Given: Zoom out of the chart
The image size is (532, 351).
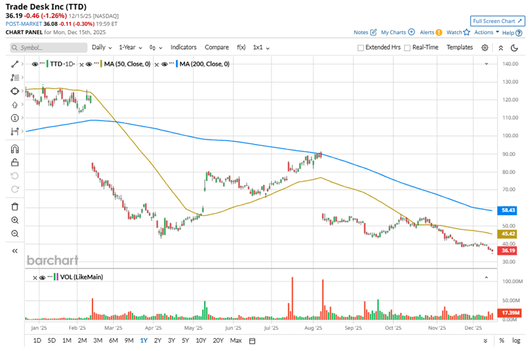Looking at the screenshot, I should pyautogui.click(x=15, y=234).
